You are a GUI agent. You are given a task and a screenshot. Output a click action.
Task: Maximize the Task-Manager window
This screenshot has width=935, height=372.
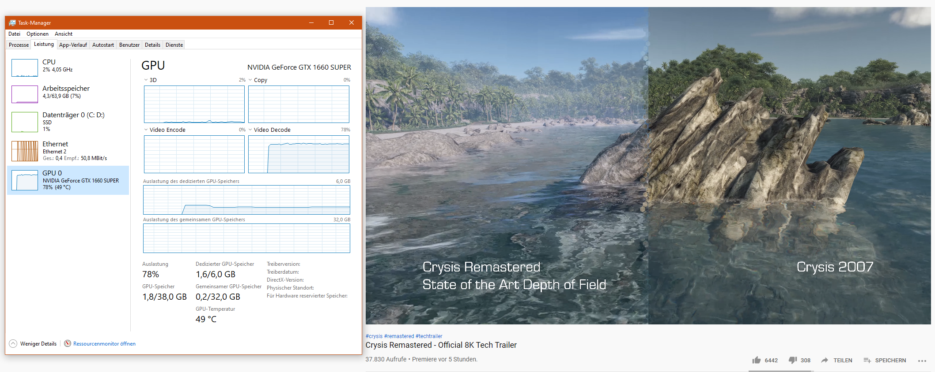[331, 22]
